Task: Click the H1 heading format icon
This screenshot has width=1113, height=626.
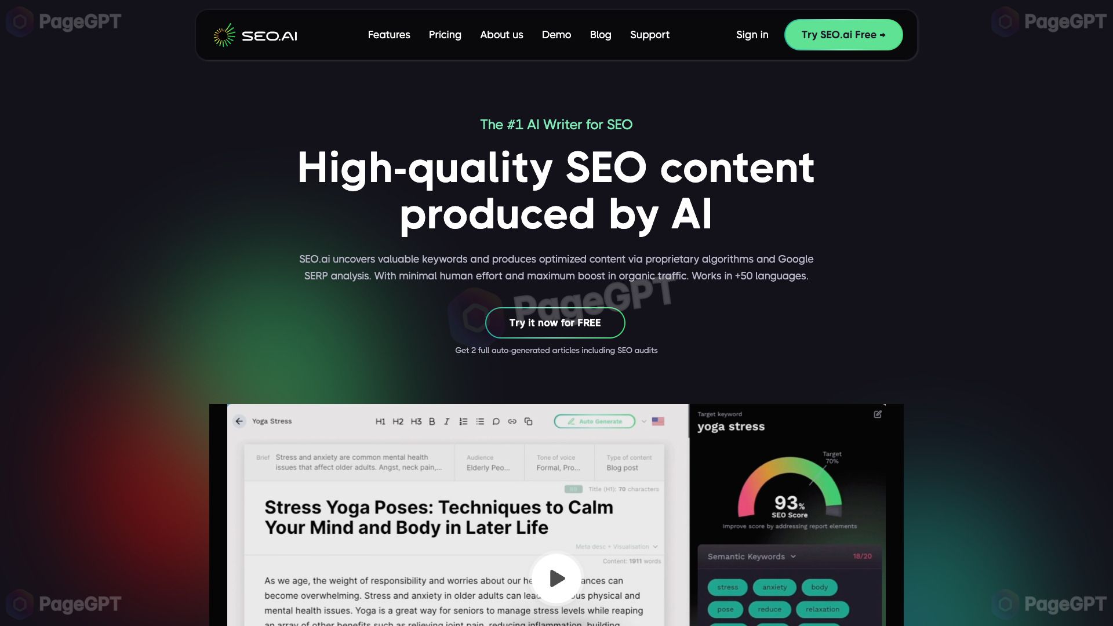Action: 381,421
